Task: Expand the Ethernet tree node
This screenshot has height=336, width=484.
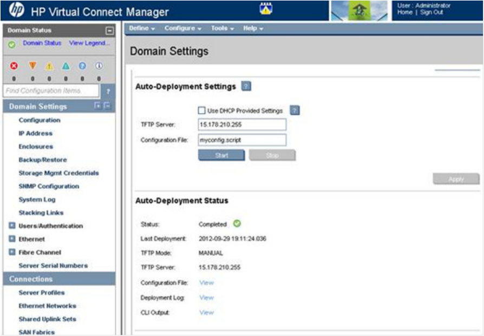Action: (12, 239)
